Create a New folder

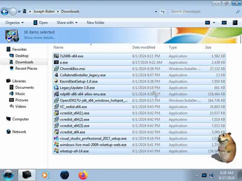pos(96,23)
